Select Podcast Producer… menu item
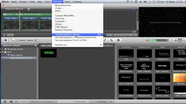This screenshot has width=186, height=104. (x=78, y=30)
